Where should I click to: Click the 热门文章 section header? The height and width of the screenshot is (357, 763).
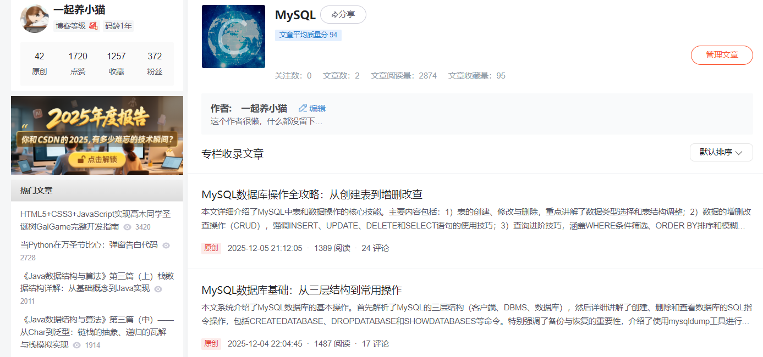[97, 190]
